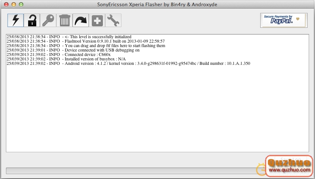This screenshot has height=179, width=315.
Task: Open the bootloader unlock padlock tool
Action: click(32, 20)
